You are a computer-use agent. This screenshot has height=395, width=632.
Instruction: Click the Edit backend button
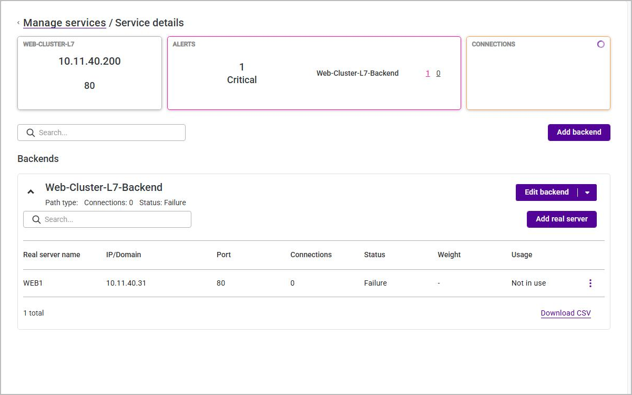pyautogui.click(x=547, y=193)
